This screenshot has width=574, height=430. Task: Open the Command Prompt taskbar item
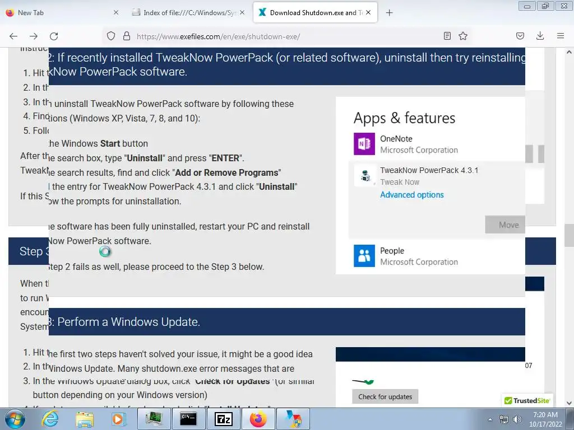pos(188,419)
